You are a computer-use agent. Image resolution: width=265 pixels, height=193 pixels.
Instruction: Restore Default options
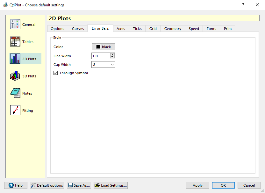click(47, 185)
